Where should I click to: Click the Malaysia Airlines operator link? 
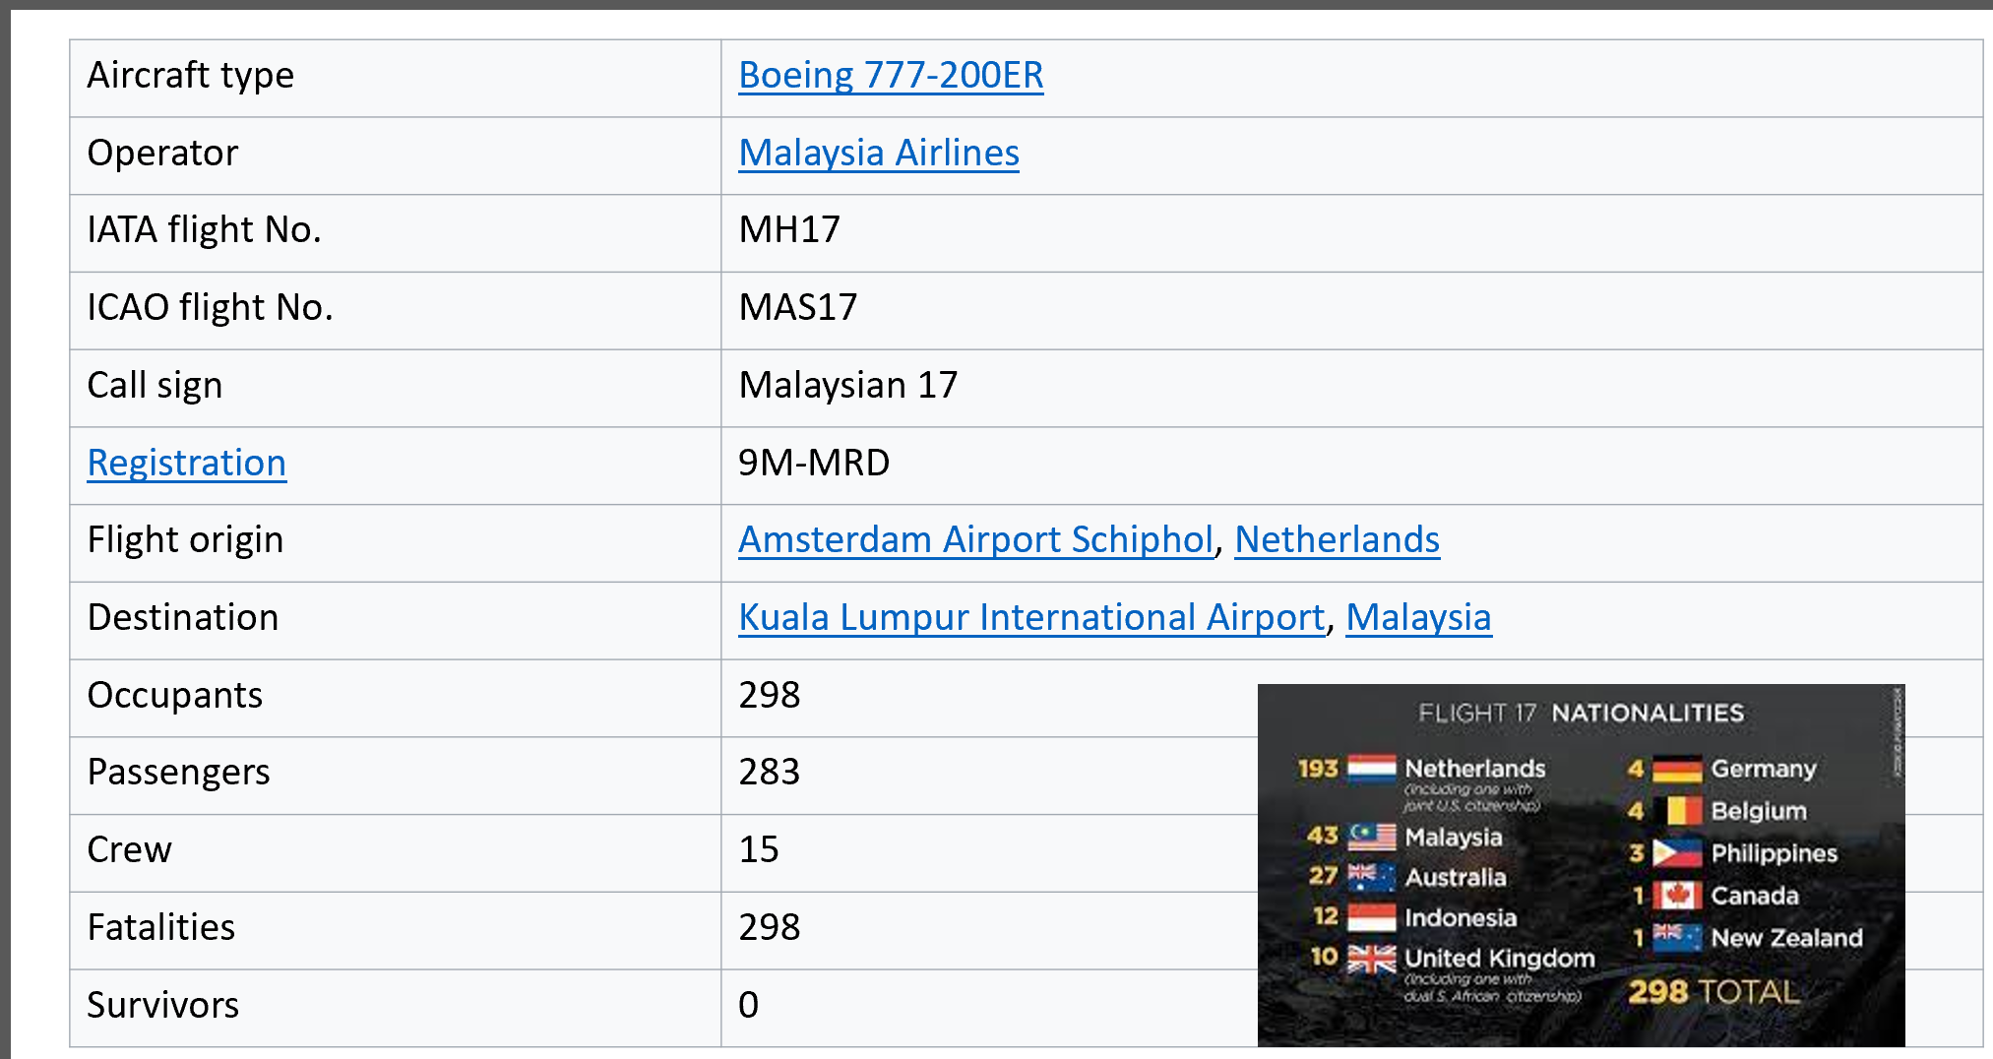878,154
